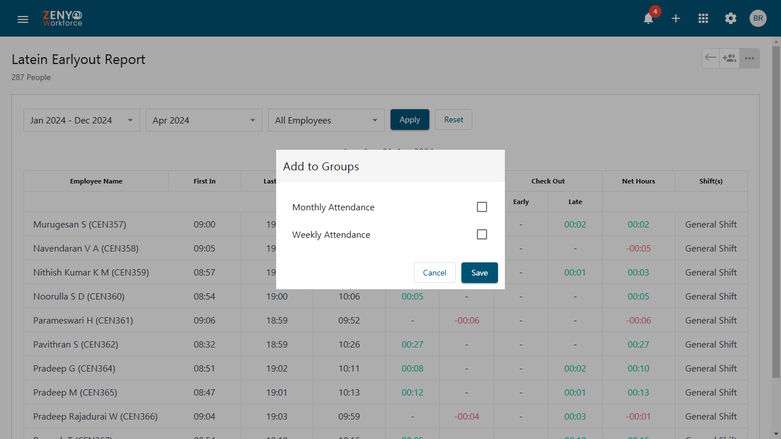
Task: Open the three-dots more options
Action: pos(750,58)
